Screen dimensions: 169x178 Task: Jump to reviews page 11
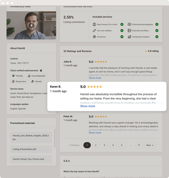139,145
